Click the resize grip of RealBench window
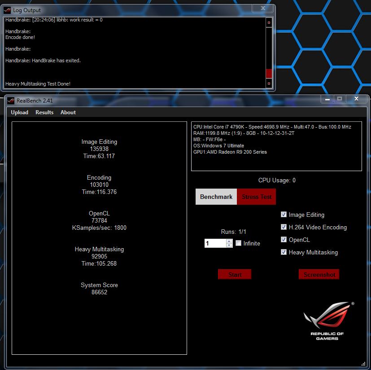Screen dimensions: 371x370 (x=364, y=364)
